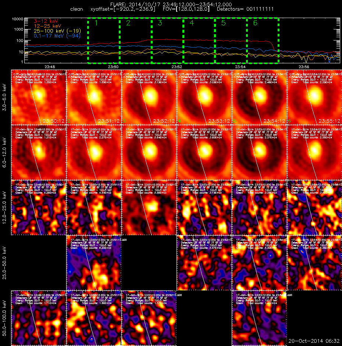Click the 23:52 time axis label
The width and height of the screenshot is (342, 346).
tap(177, 67)
